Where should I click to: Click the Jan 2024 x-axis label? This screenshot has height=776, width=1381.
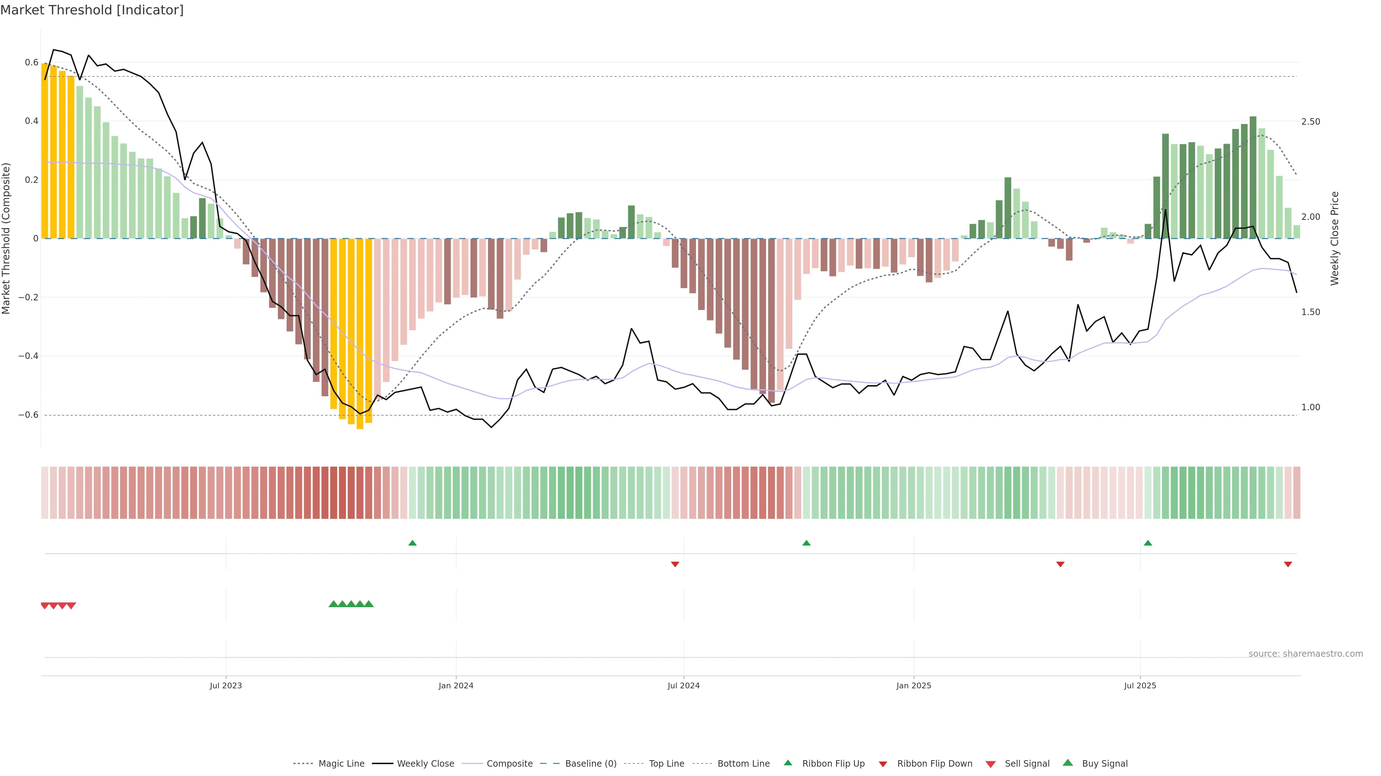coord(456,685)
